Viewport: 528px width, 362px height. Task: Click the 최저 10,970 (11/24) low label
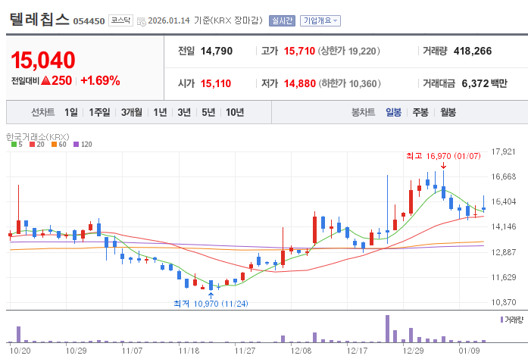211,304
